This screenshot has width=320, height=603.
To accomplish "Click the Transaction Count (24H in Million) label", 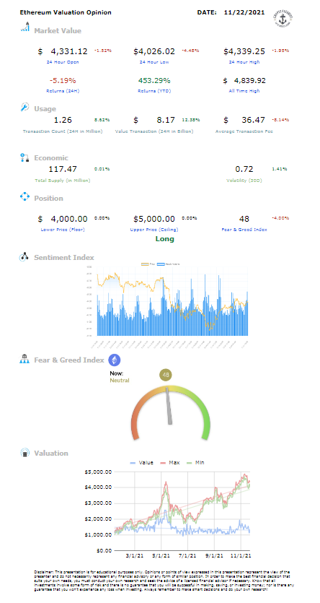I will tap(63, 131).
